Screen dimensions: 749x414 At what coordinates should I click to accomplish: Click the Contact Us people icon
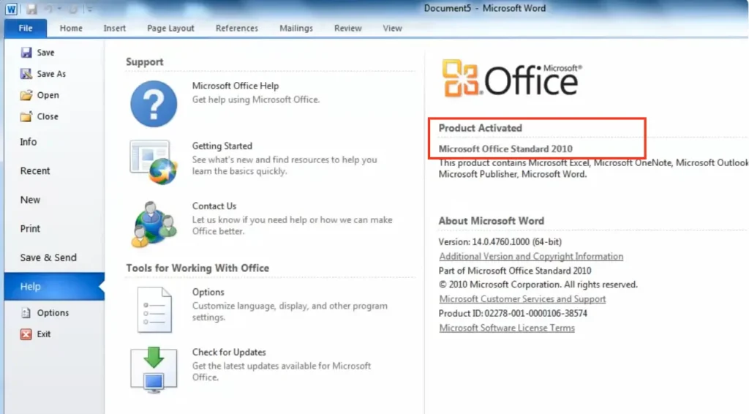click(154, 224)
